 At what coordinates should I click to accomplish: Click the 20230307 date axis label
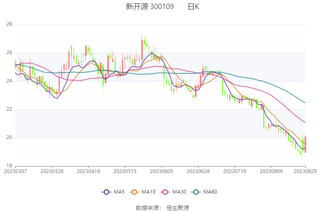(15, 171)
